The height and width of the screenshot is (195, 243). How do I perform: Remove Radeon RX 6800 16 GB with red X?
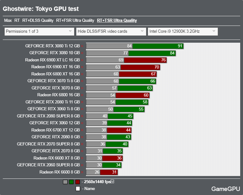pos(82,95)
